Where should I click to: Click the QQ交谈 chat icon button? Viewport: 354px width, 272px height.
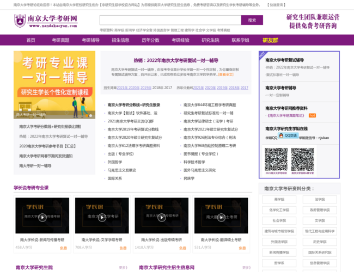pos(288,135)
